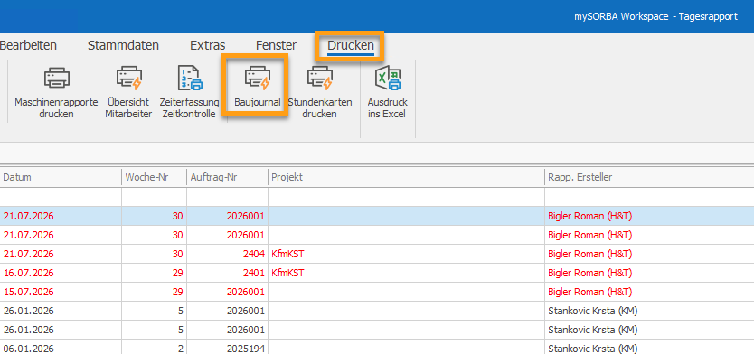Viewport: 754px width, 354px height.
Task: Click Stankovic Krsta in the 06.01.2026 row
Action: 592,349
